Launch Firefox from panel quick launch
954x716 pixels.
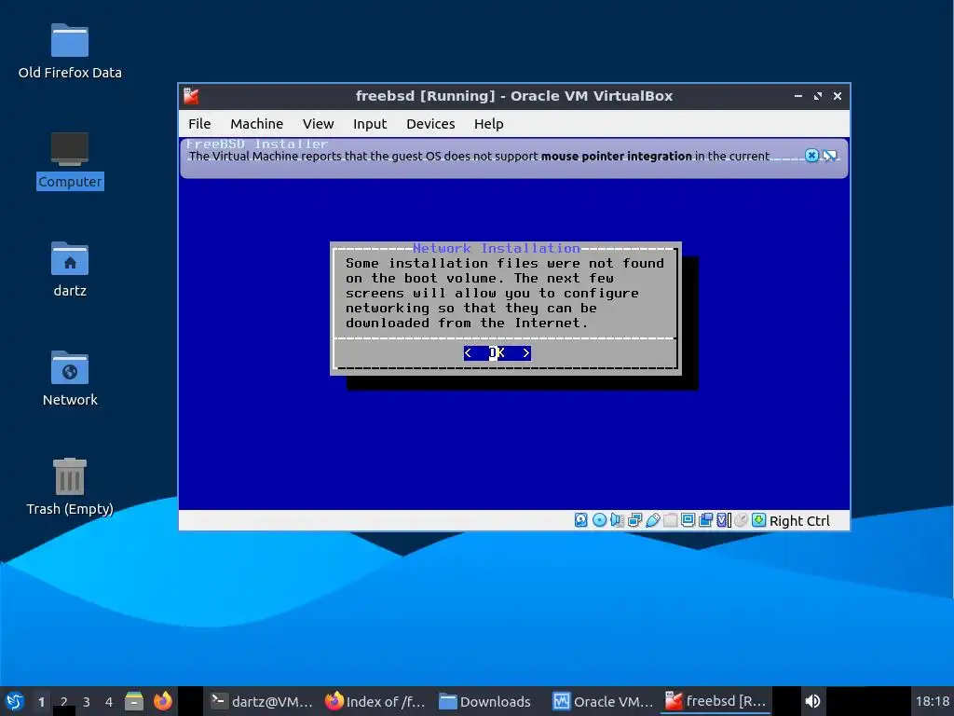click(x=162, y=701)
